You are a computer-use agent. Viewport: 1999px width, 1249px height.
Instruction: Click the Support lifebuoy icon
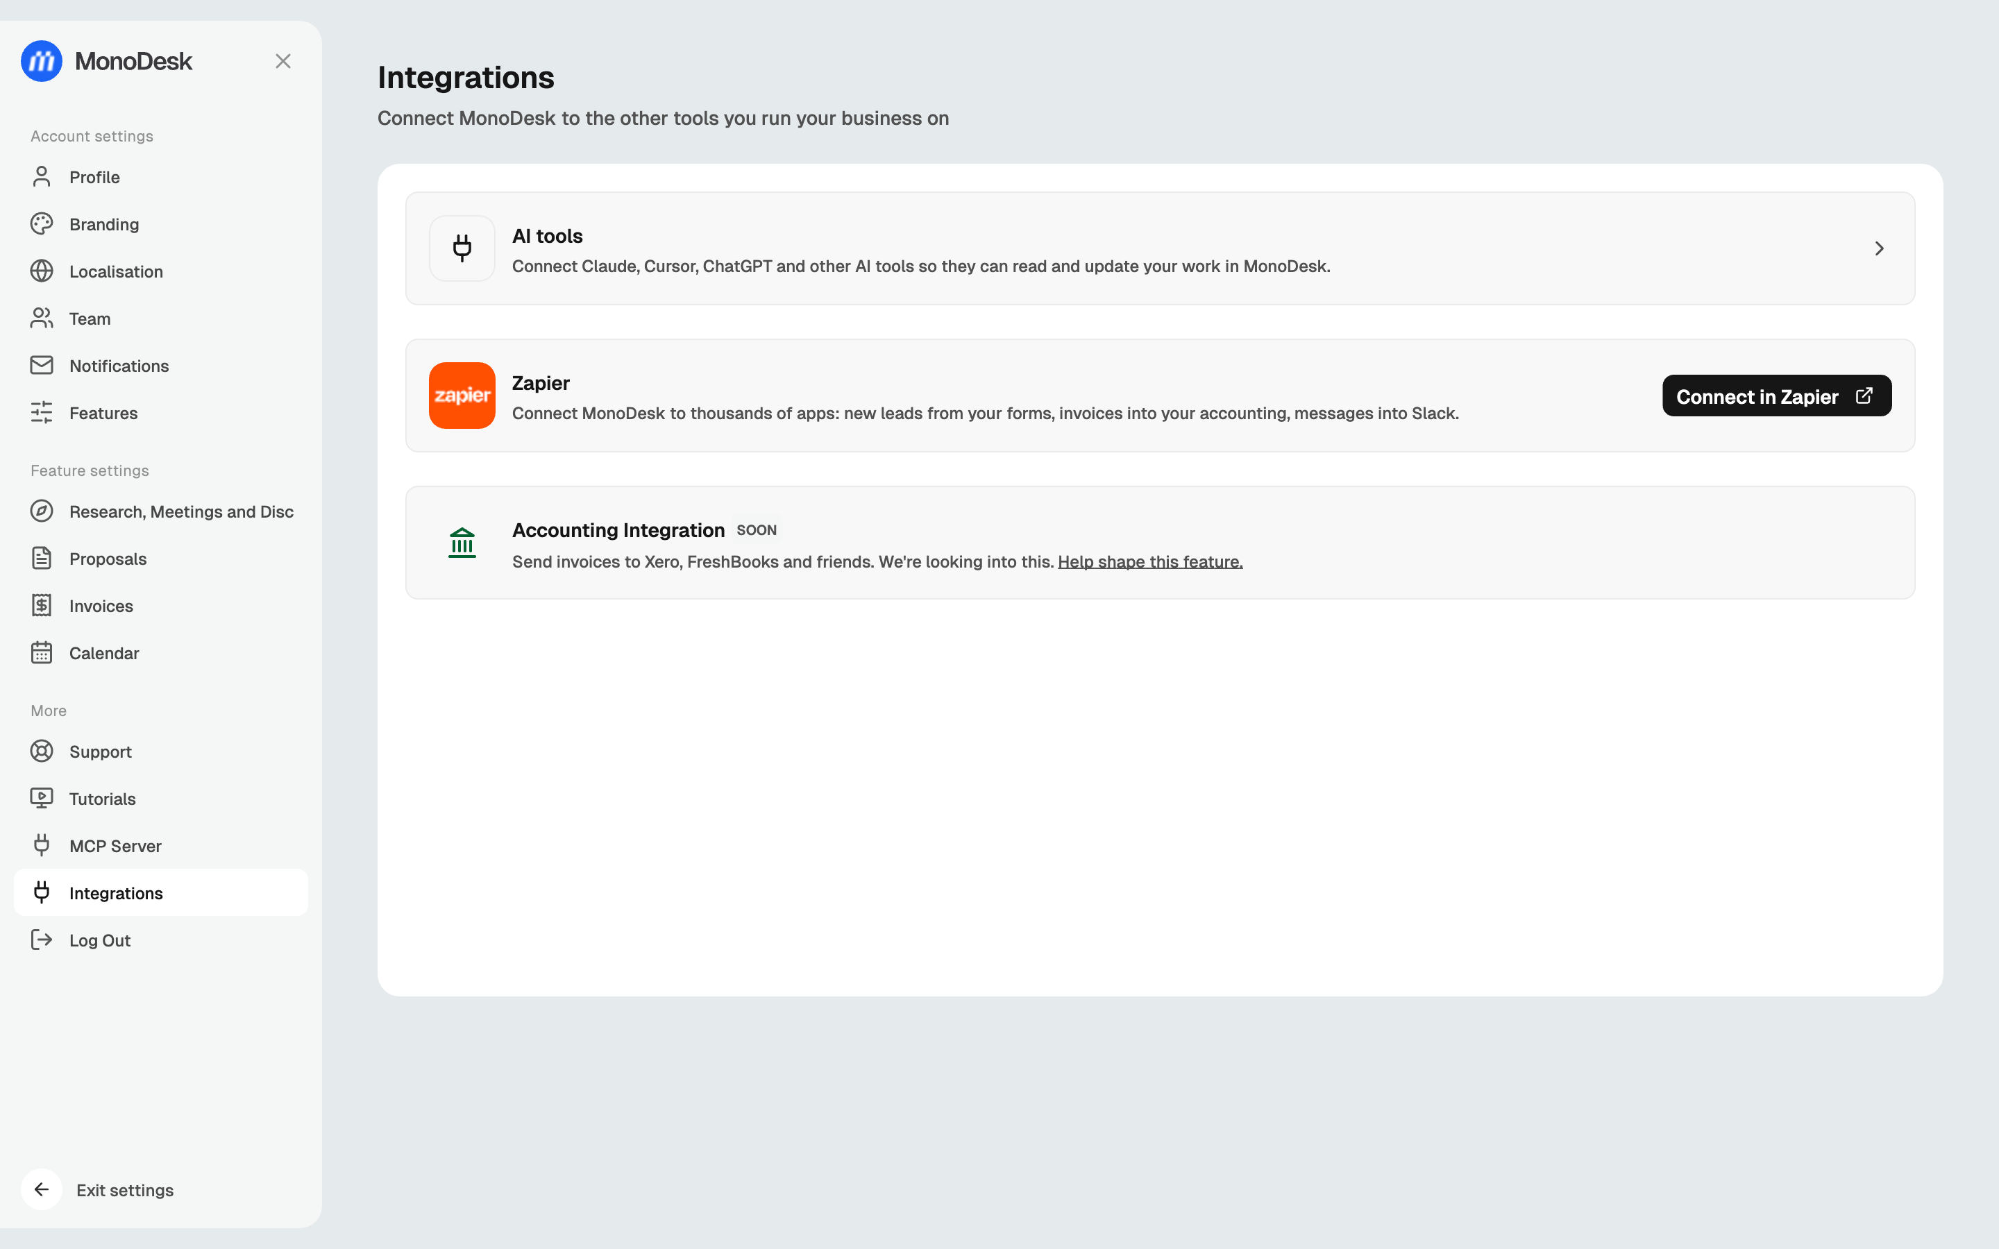click(x=42, y=751)
